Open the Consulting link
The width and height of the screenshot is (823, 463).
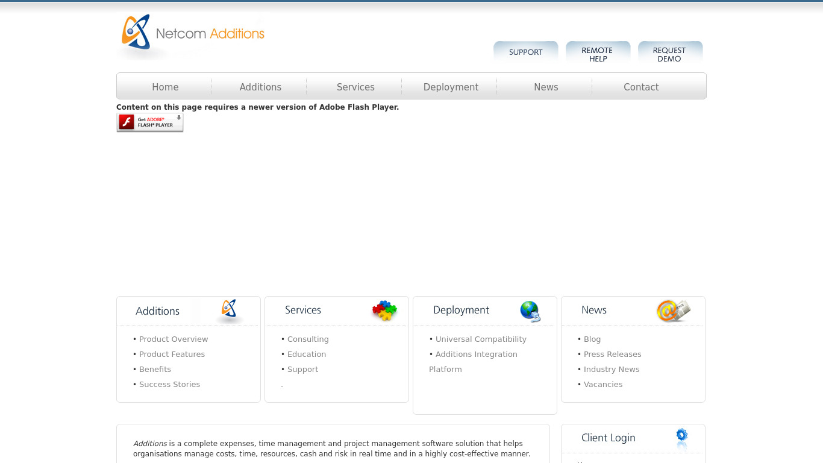coord(308,339)
